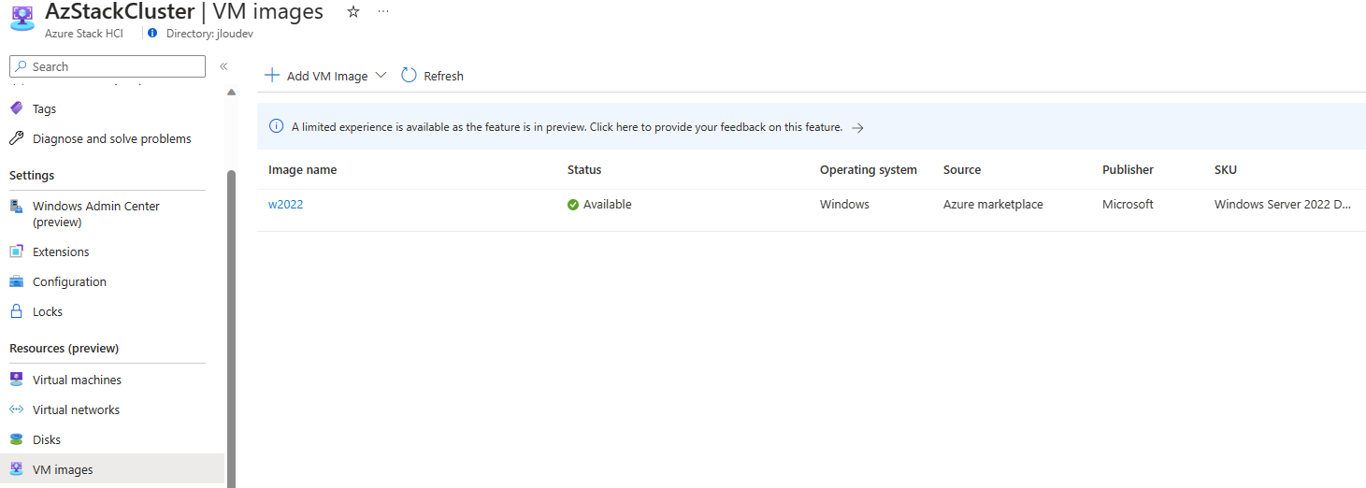This screenshot has height=488, width=1366.
Task: Click the Disks icon
Action: (x=17, y=439)
